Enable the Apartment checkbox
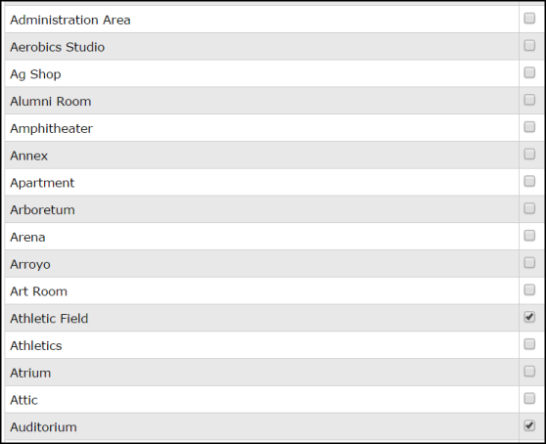 point(529,181)
